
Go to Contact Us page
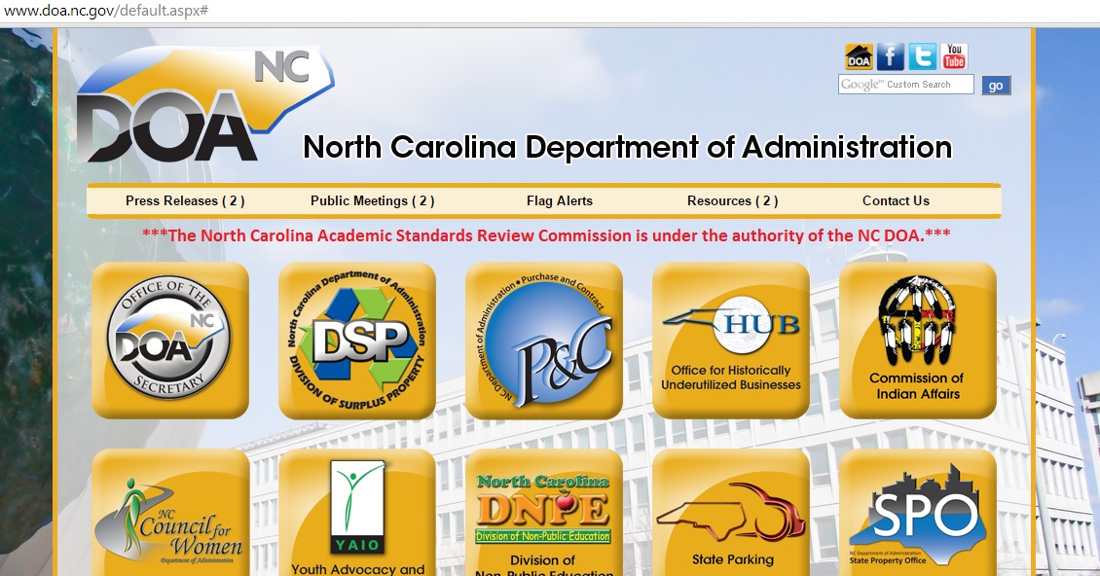[896, 201]
